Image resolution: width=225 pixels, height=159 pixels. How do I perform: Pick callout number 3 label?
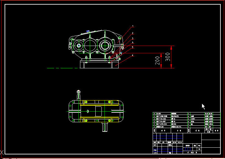point(133,39)
